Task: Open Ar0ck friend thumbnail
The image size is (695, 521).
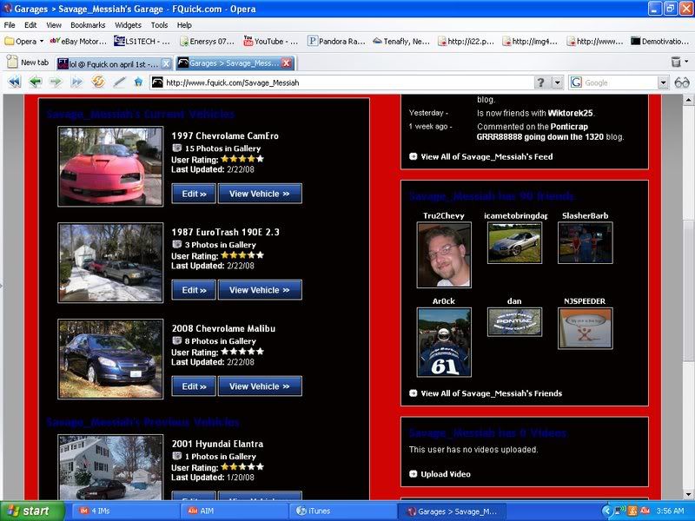Action: pyautogui.click(x=444, y=342)
